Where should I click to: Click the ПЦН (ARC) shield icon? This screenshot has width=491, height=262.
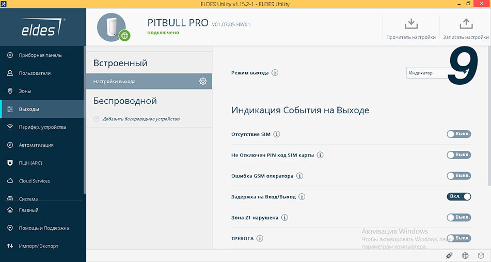click(10, 163)
